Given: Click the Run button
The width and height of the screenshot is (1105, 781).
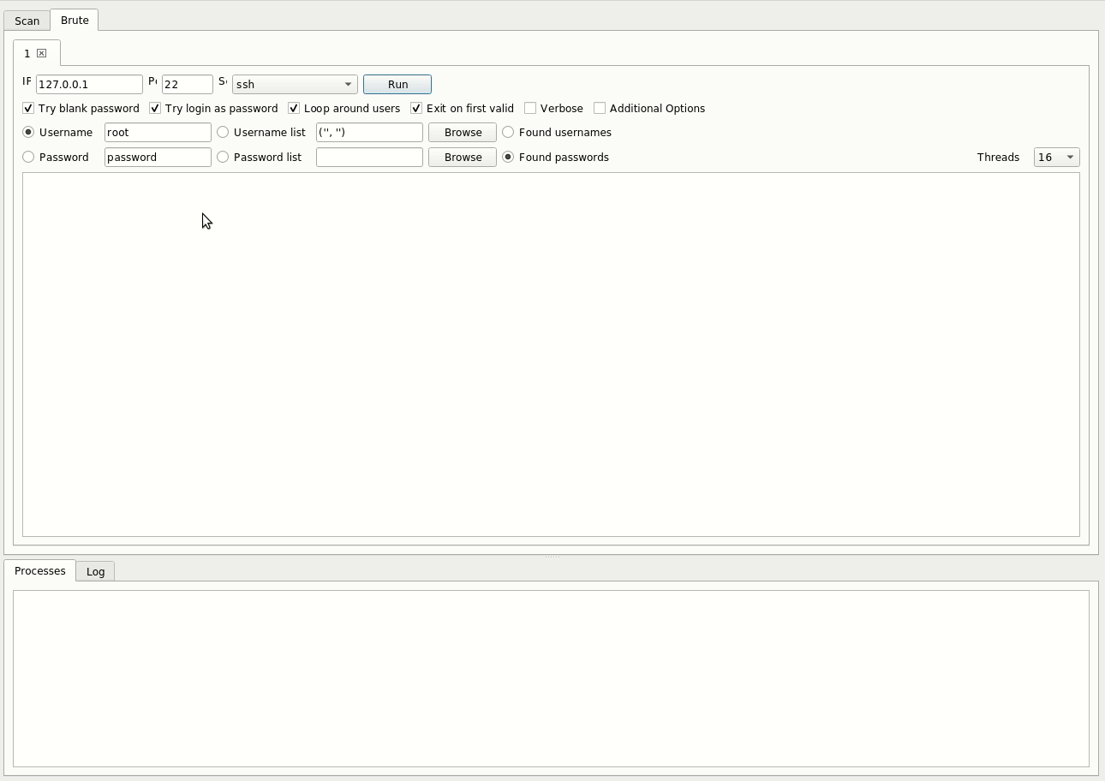Looking at the screenshot, I should tap(397, 84).
